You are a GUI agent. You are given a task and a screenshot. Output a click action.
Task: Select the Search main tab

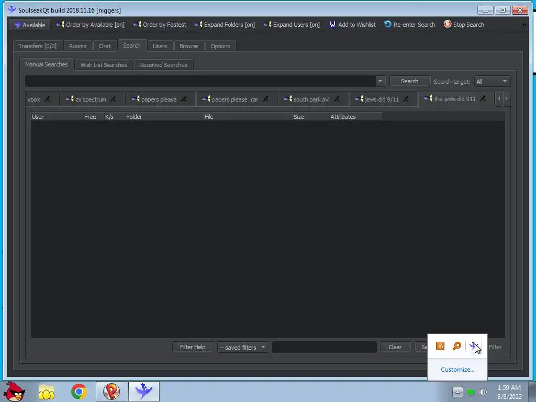132,46
